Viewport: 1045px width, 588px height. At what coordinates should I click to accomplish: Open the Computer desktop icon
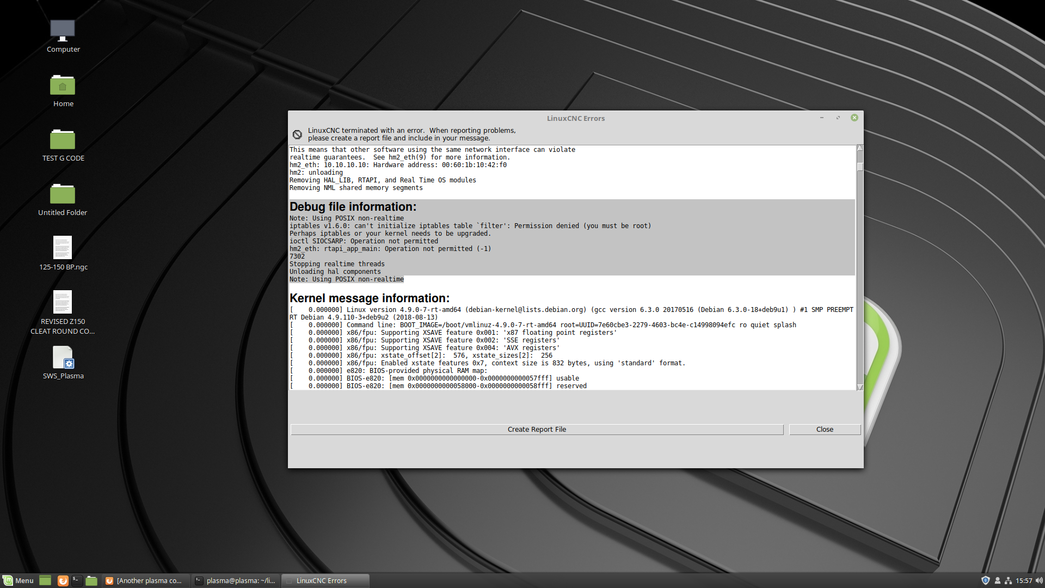click(63, 36)
